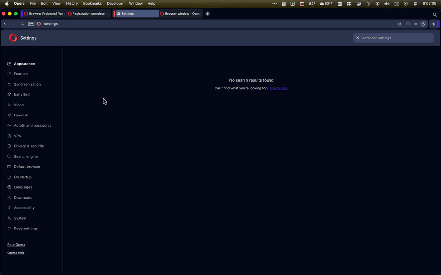This screenshot has width=441, height=275.
Task: Click the Rate Opera link
Action: pos(16,245)
